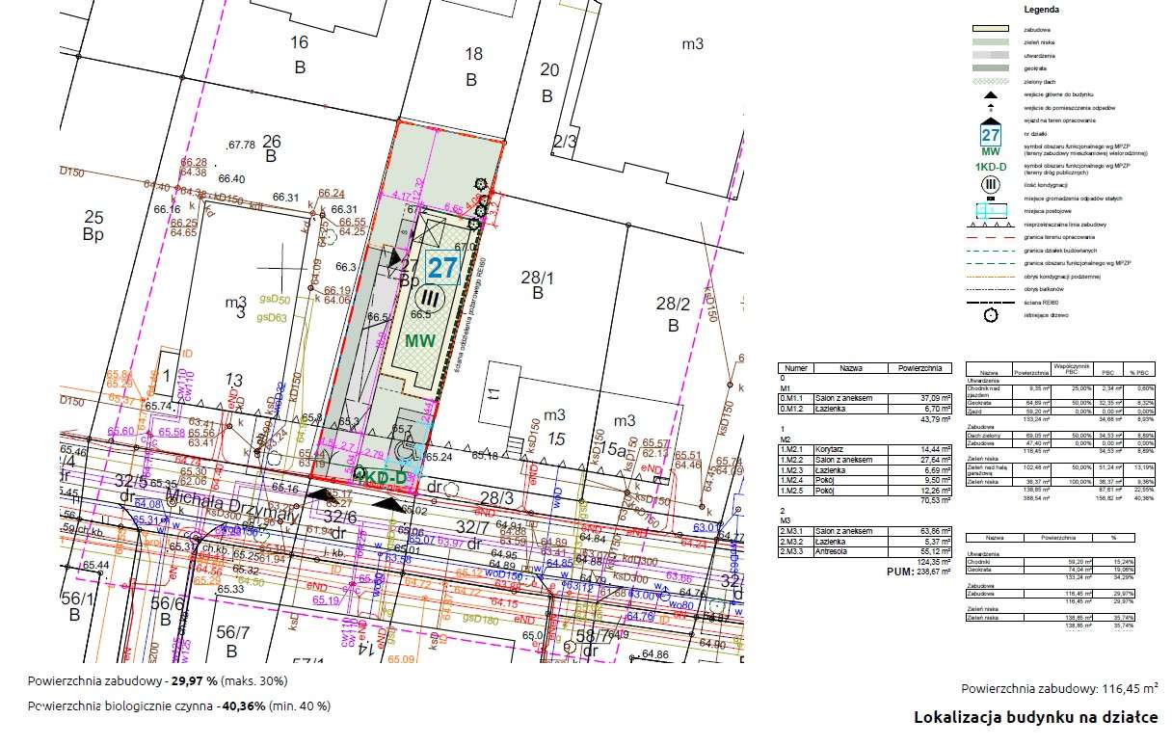This screenshot has height=745, width=1172.
Task: Click parcel label 28/1 B on the plan
Action: click(x=536, y=285)
